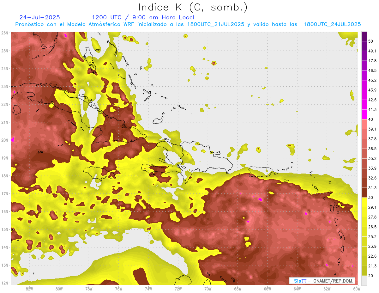Click the "23.9" color scale value

click(372, 247)
